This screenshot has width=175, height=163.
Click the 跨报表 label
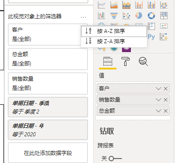tap(106, 146)
